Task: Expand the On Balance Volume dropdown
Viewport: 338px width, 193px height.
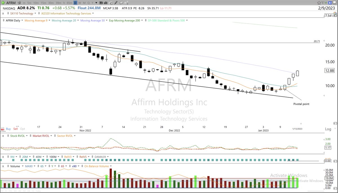Action: (x=111, y=166)
